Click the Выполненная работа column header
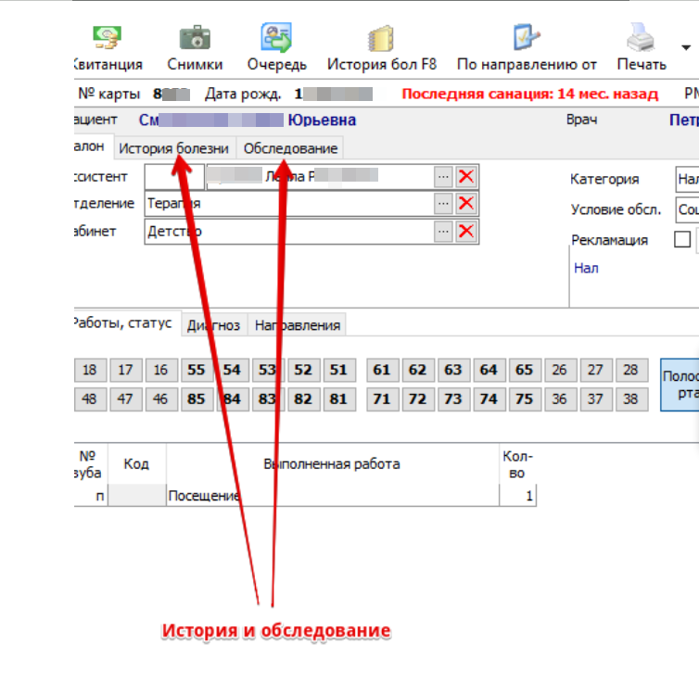 point(333,464)
